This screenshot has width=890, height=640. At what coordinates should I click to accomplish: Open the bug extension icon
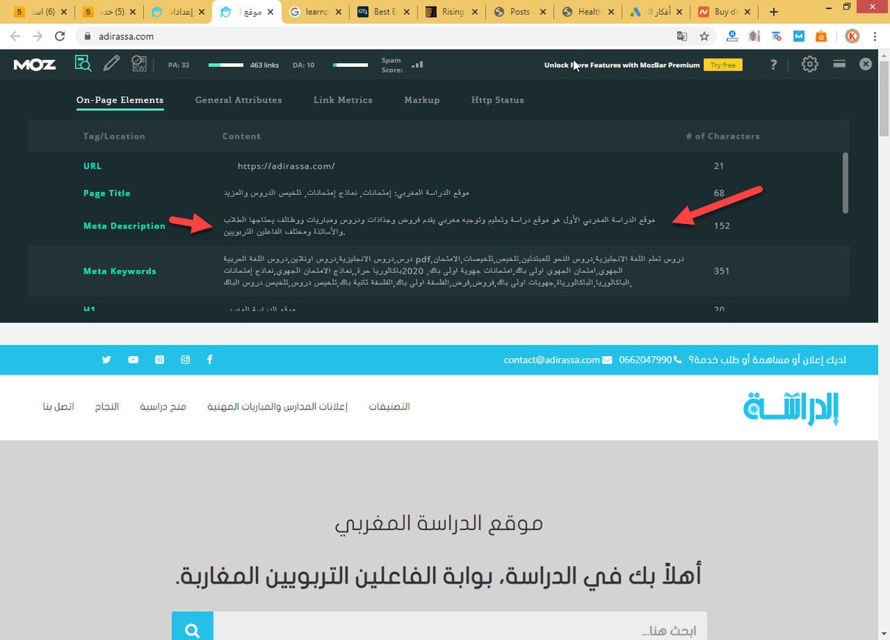[755, 36]
